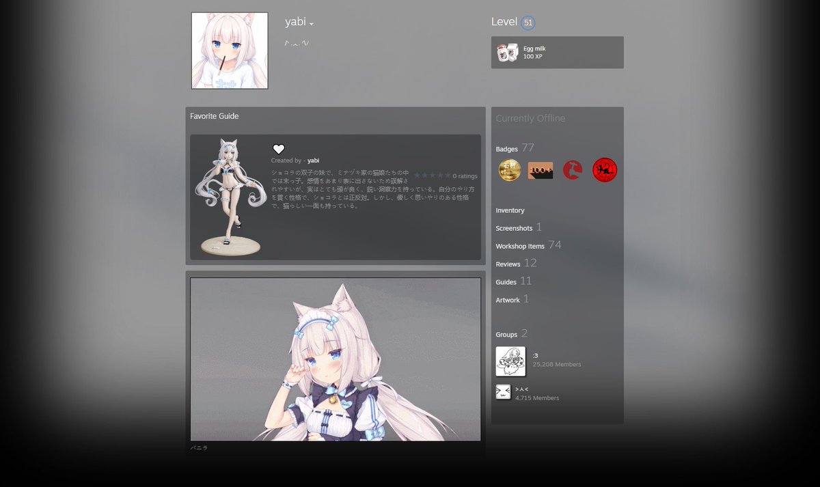Open guide creator yabi link
Image resolution: width=820 pixels, height=487 pixels.
(x=313, y=161)
